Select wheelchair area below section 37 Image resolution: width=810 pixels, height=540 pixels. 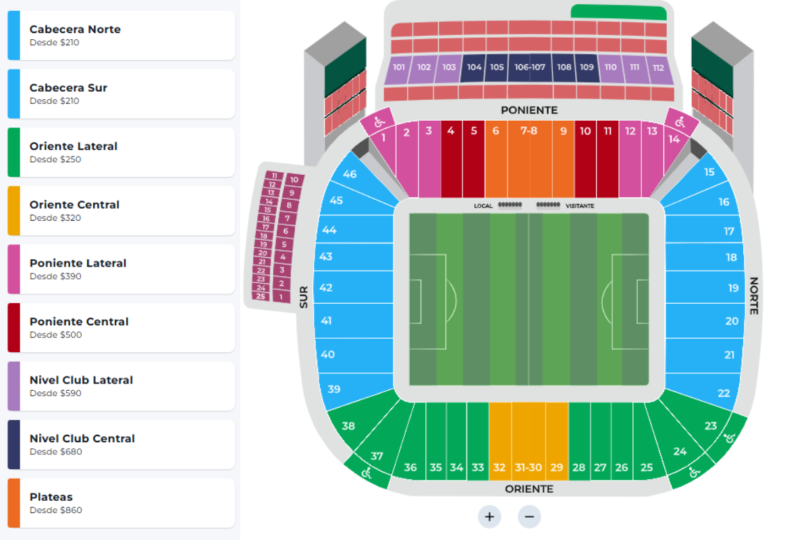pos(367,473)
